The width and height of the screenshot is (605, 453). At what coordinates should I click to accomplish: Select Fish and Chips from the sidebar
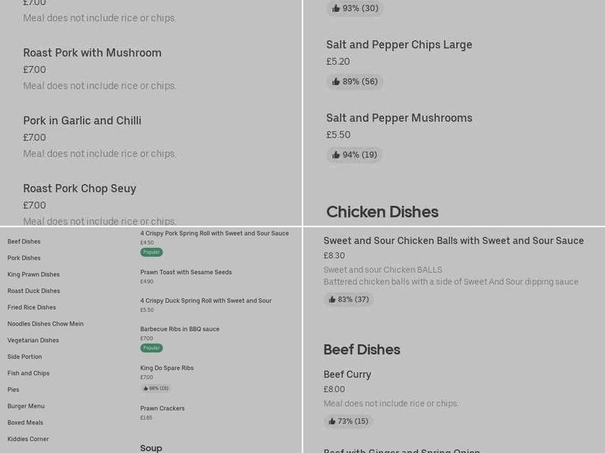tap(28, 372)
